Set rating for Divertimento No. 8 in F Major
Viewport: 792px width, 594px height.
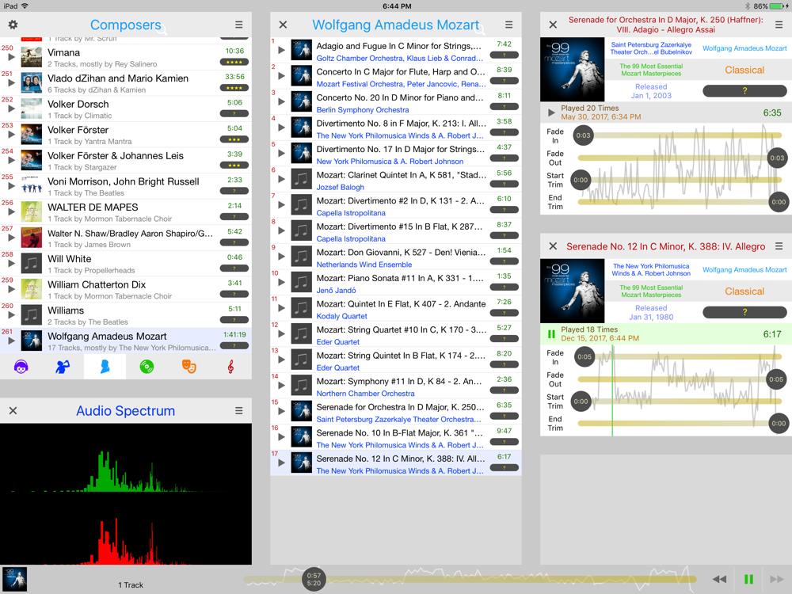pyautogui.click(x=504, y=132)
